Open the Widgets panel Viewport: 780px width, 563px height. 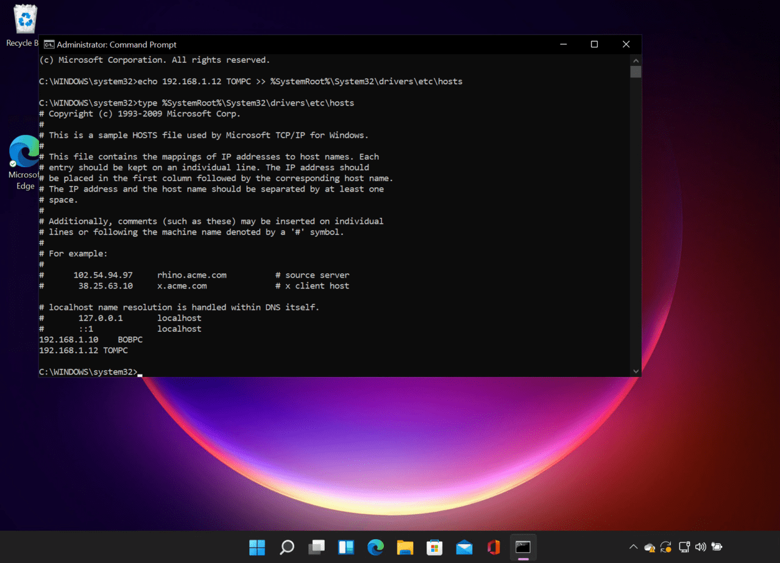point(346,547)
